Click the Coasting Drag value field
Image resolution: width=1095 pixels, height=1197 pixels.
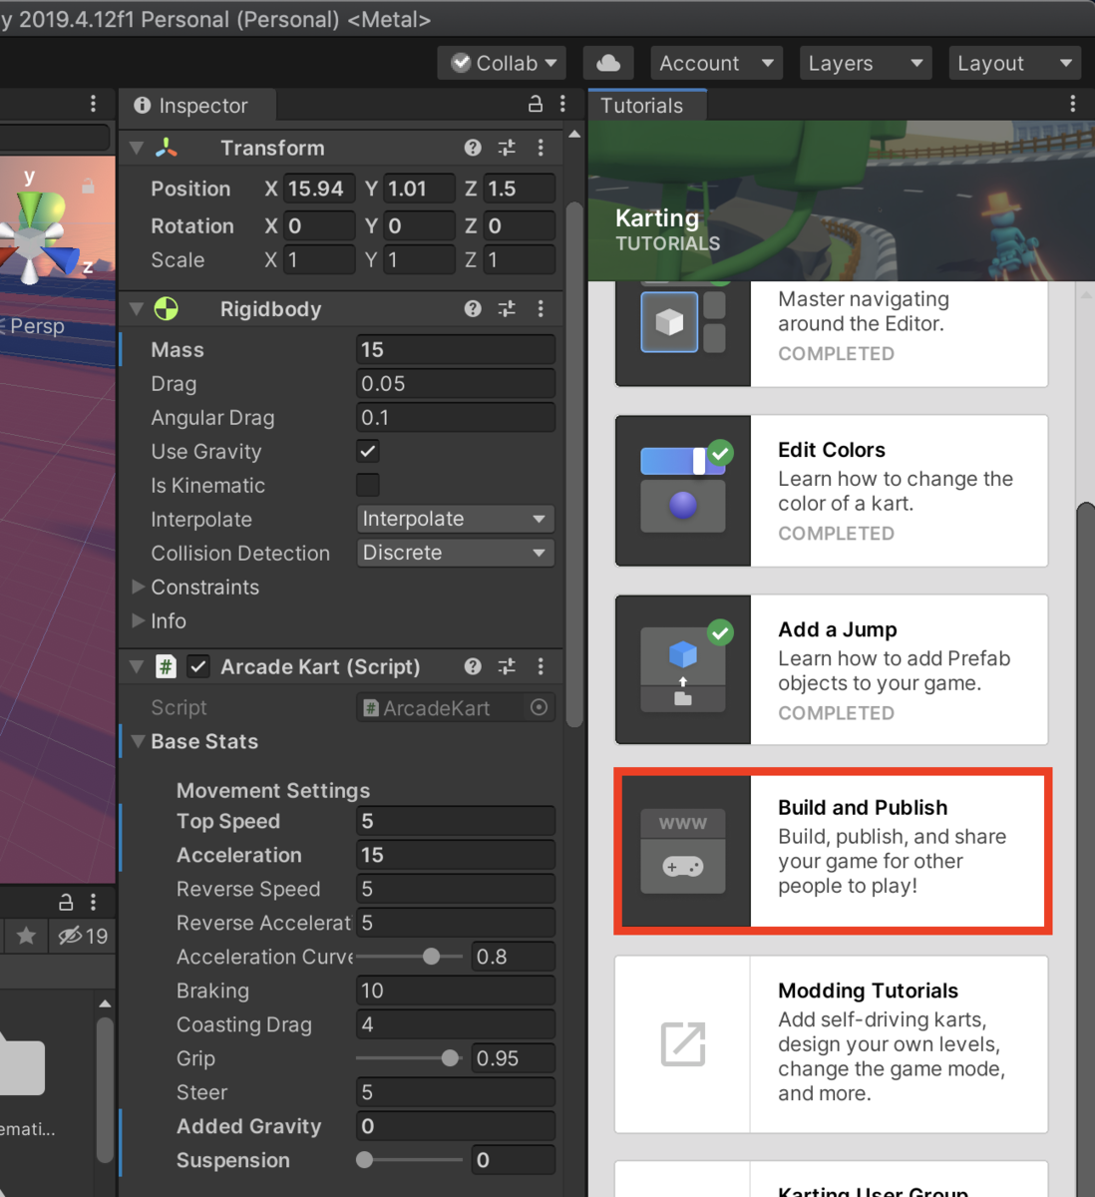(456, 1024)
